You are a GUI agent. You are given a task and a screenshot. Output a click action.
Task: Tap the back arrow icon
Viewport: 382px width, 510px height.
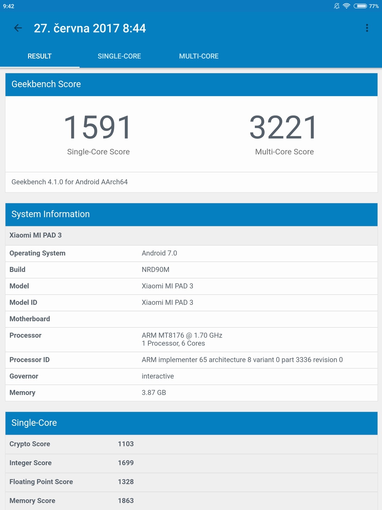tap(18, 28)
